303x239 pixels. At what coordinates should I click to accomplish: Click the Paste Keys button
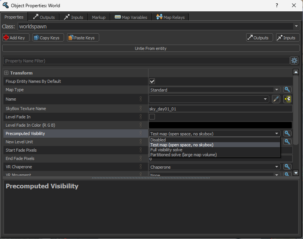(x=83, y=37)
